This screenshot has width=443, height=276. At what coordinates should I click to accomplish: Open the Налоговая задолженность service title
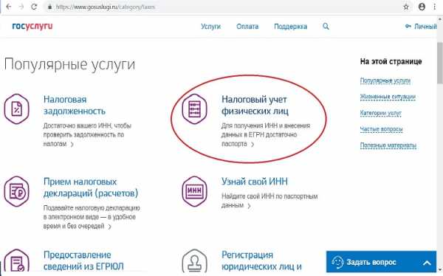75,105
